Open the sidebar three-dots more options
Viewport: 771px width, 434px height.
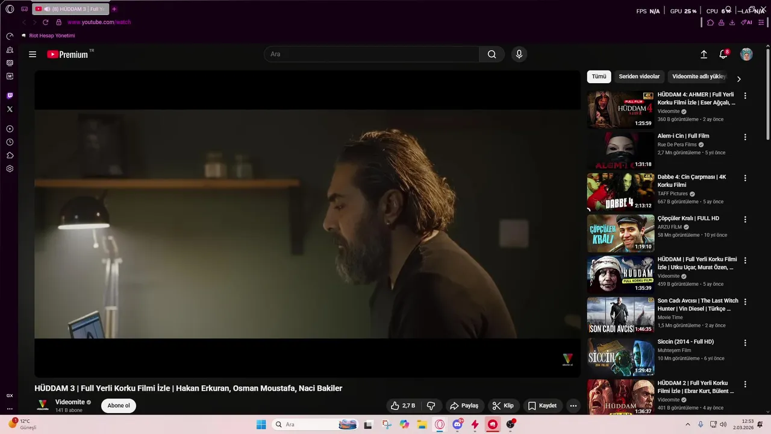click(x=10, y=409)
